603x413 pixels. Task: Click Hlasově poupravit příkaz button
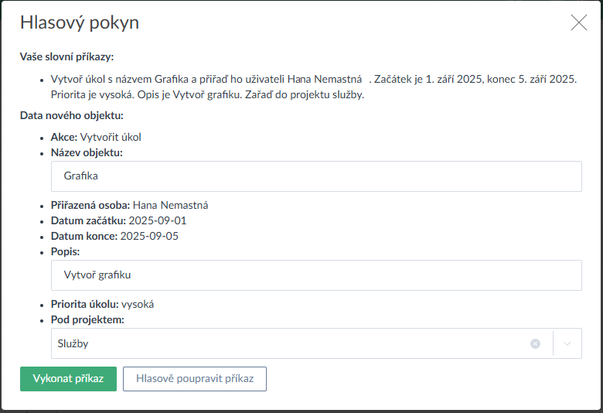[194, 379]
